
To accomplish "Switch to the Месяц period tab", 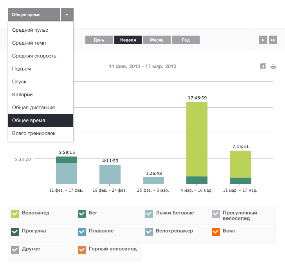I will (x=157, y=40).
